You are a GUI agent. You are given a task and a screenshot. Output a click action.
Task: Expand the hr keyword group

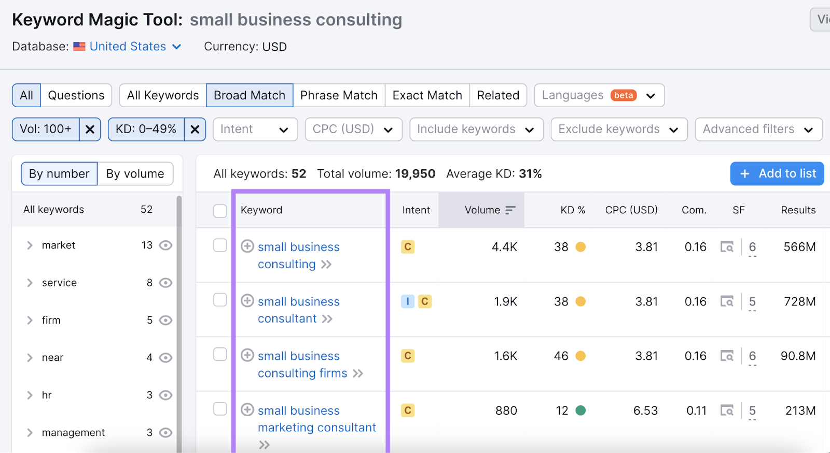click(30, 396)
